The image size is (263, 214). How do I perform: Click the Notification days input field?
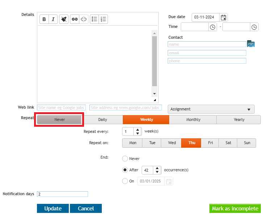tap(62, 194)
